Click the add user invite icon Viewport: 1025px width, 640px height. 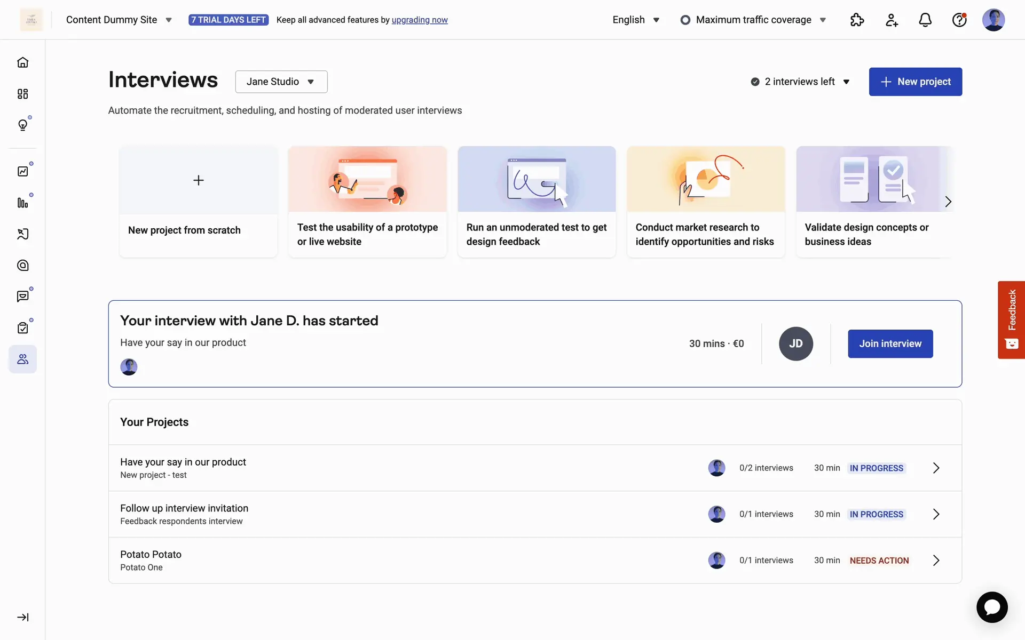(891, 20)
